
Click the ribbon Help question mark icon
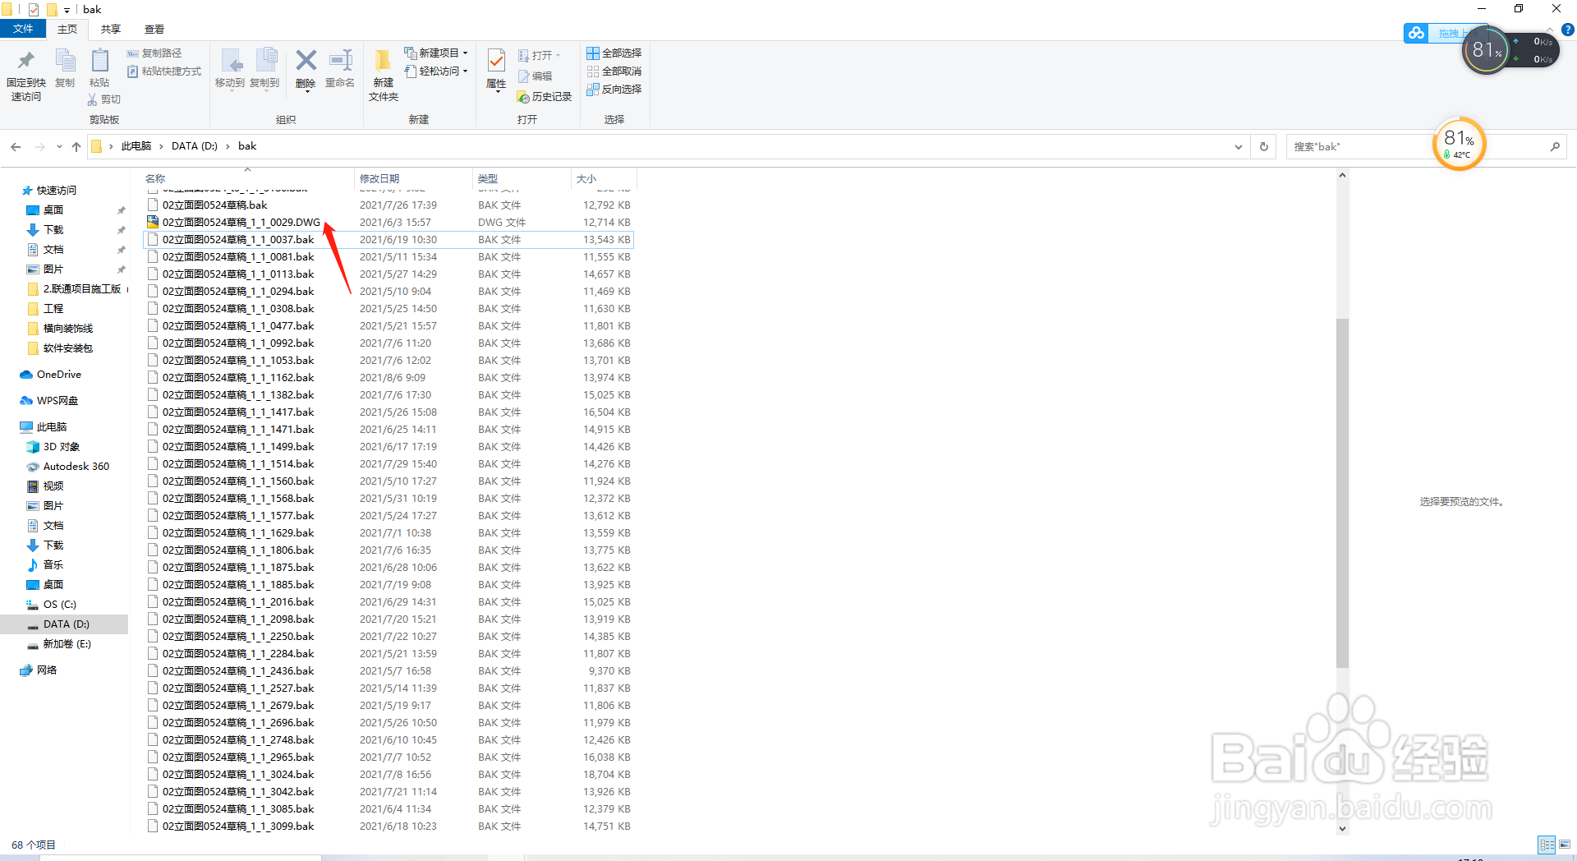(x=1567, y=30)
